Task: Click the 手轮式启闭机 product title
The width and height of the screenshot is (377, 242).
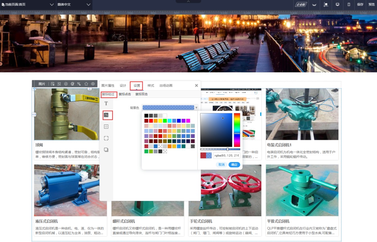Action: click(x=201, y=221)
